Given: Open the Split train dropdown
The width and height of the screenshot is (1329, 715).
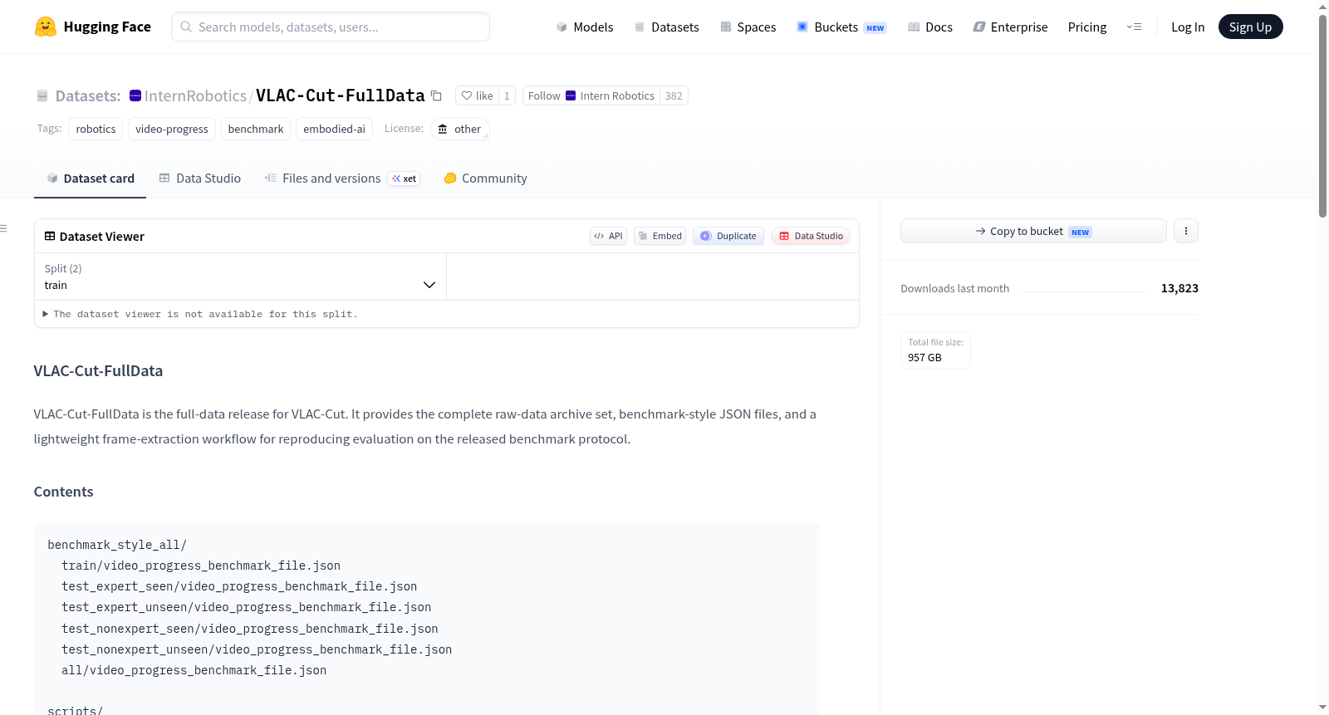Looking at the screenshot, I should click(240, 277).
